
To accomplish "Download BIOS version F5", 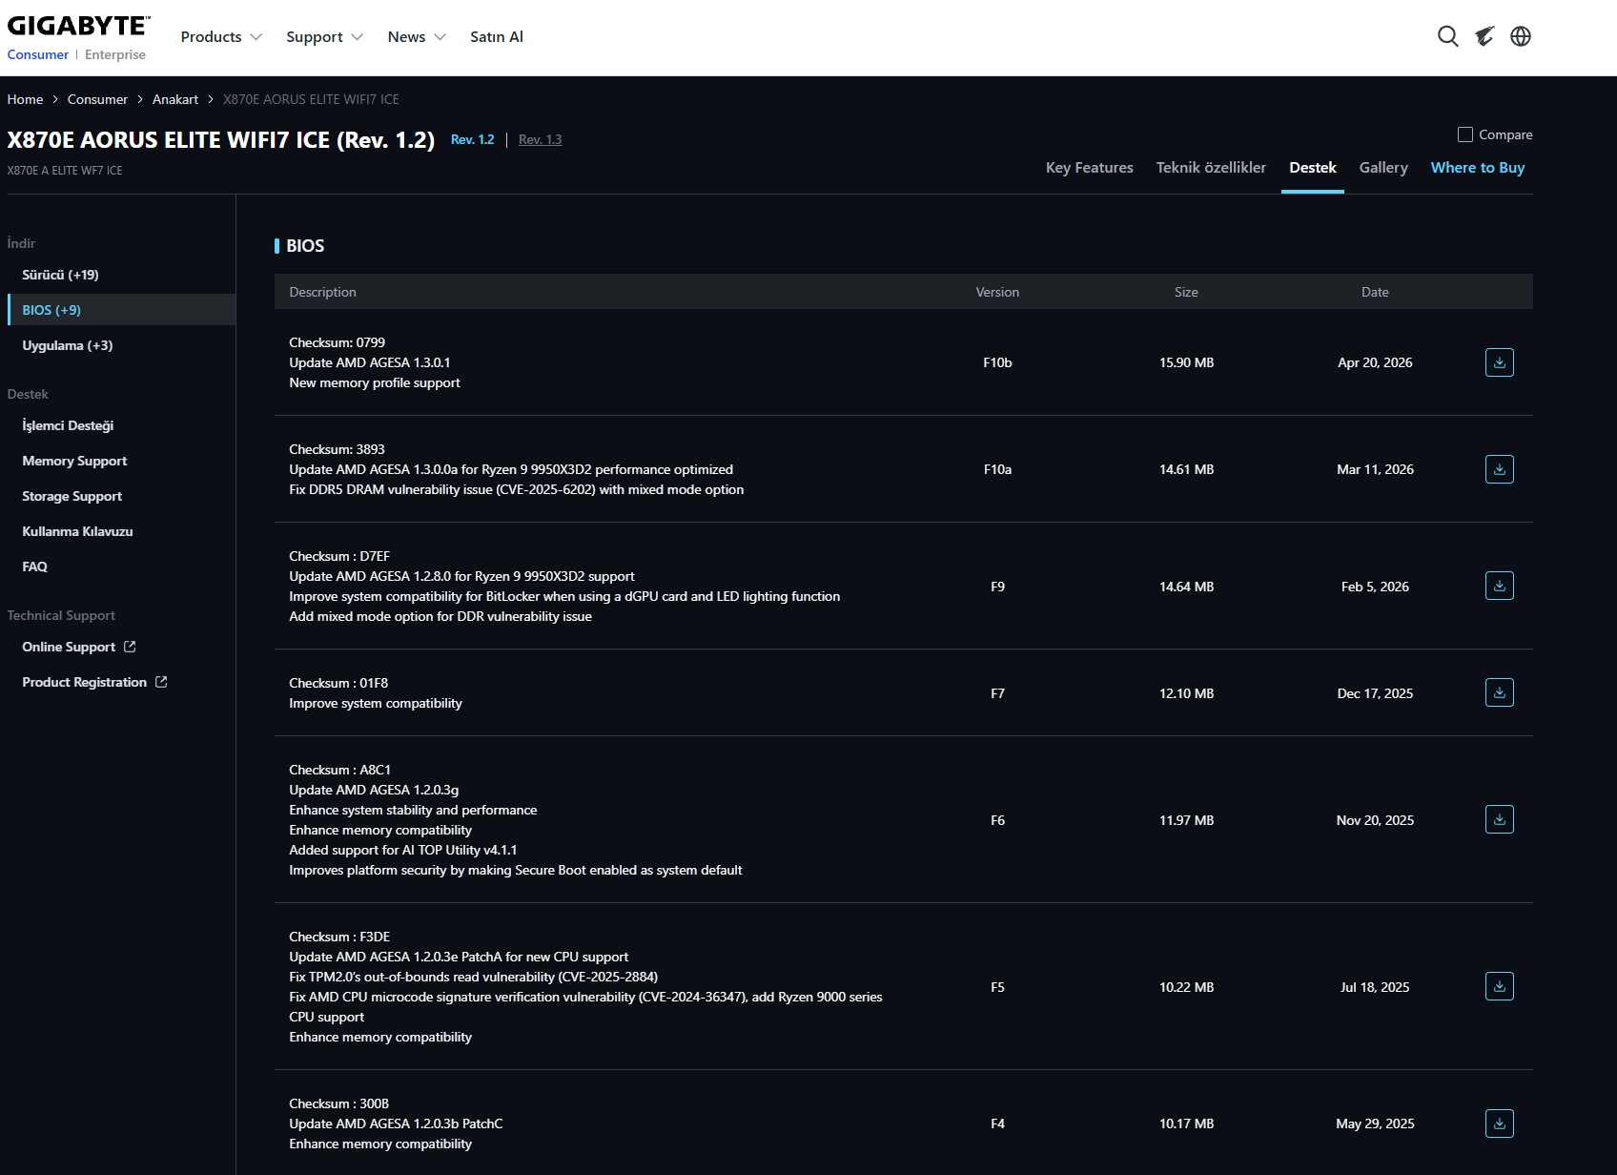I will [x=1500, y=986].
